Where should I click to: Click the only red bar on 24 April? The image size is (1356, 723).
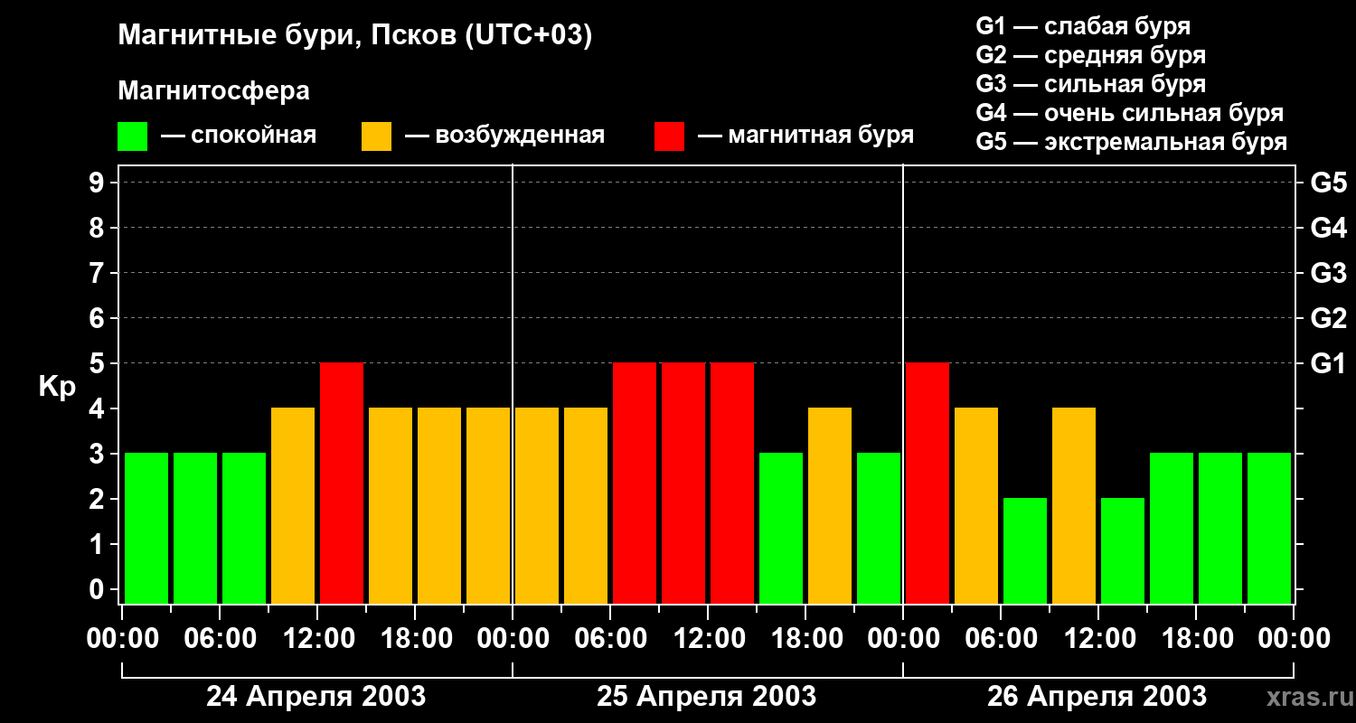(342, 483)
